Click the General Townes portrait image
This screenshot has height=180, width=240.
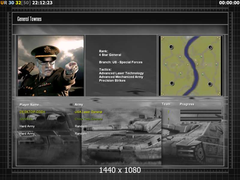pyautogui.click(x=51, y=66)
